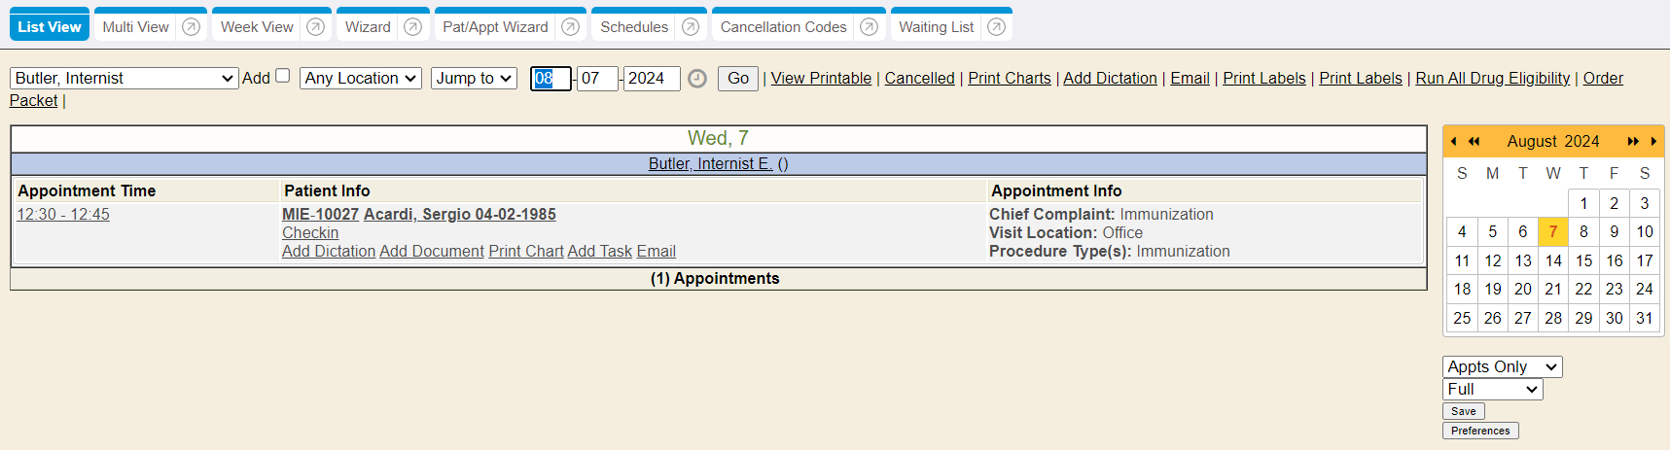Viewport: 1670px width, 450px height.
Task: Pop out the Waiting List tab icon
Action: click(x=996, y=27)
